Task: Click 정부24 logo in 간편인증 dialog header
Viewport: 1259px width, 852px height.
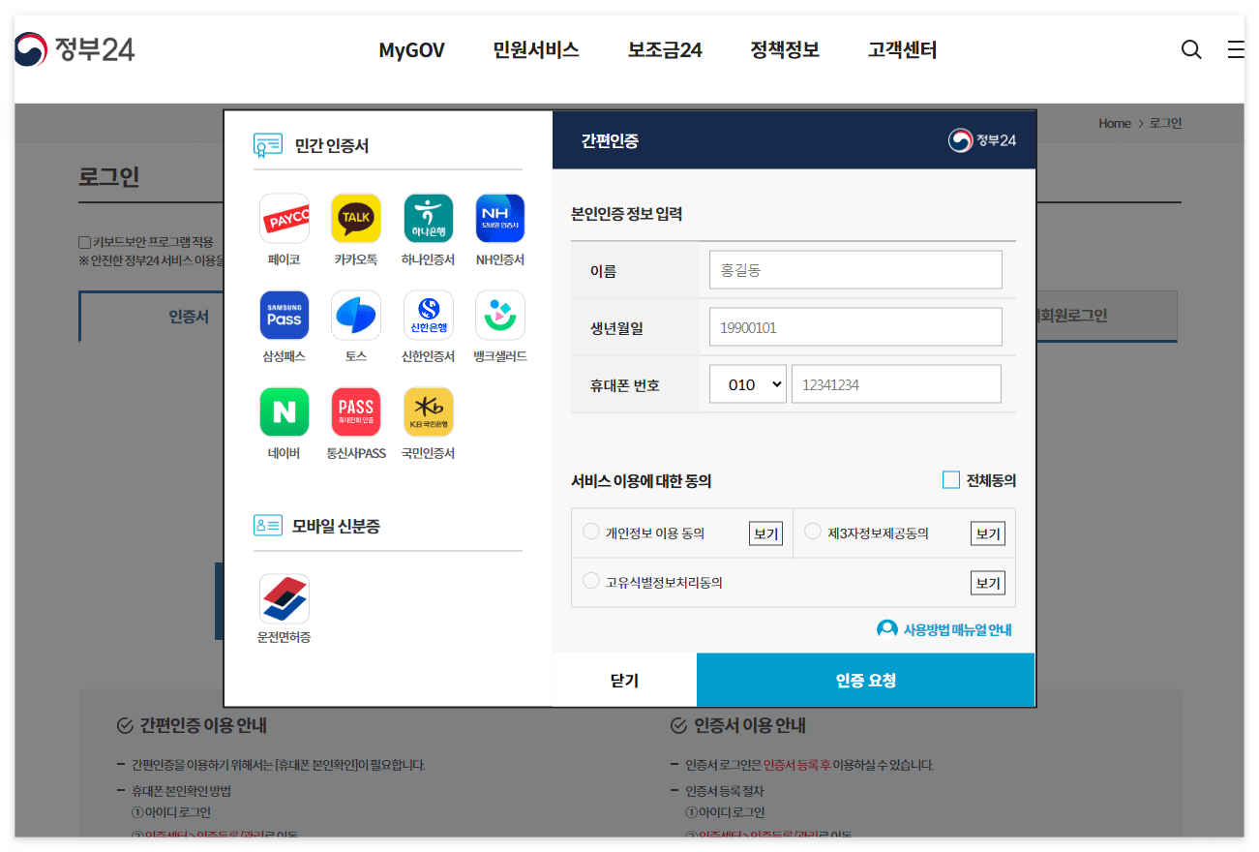Action: pos(982,141)
